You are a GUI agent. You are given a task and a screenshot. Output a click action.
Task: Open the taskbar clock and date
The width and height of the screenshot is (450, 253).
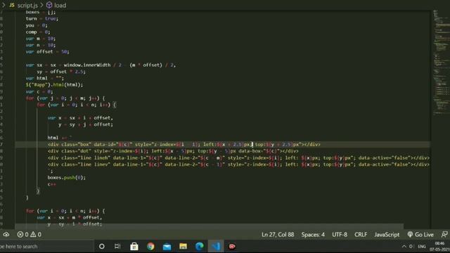[x=439, y=247]
